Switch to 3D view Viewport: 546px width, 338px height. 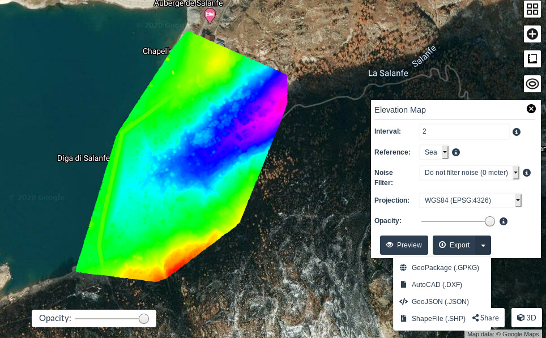[x=526, y=318]
